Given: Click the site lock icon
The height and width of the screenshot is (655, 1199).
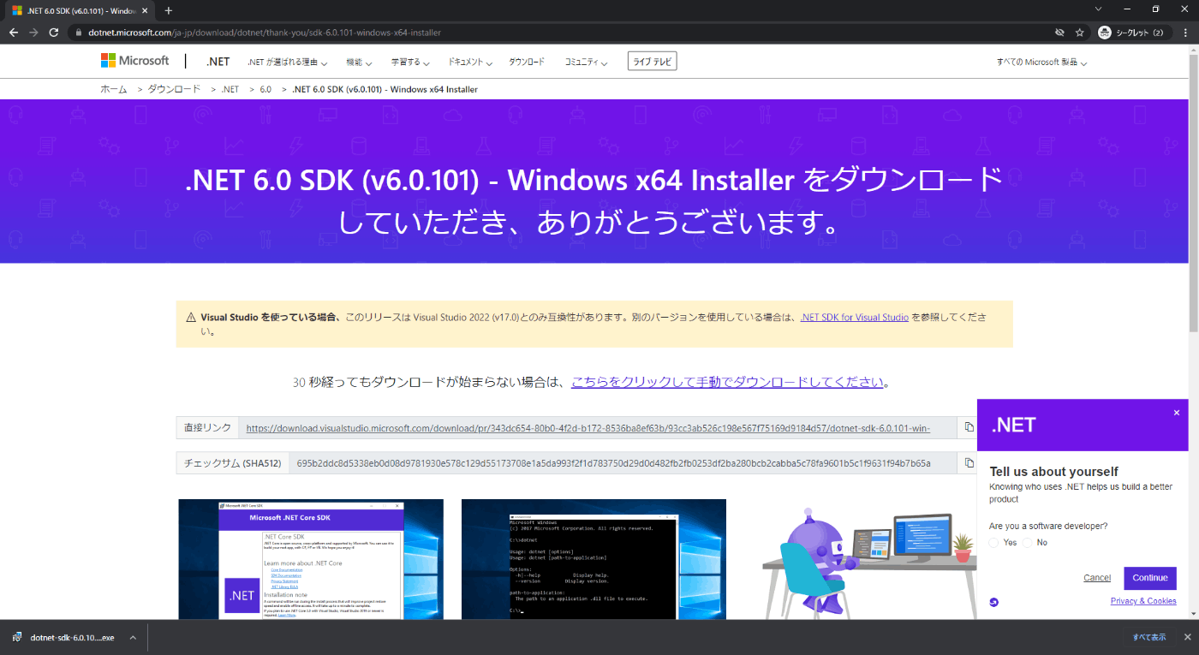Looking at the screenshot, I should point(78,33).
